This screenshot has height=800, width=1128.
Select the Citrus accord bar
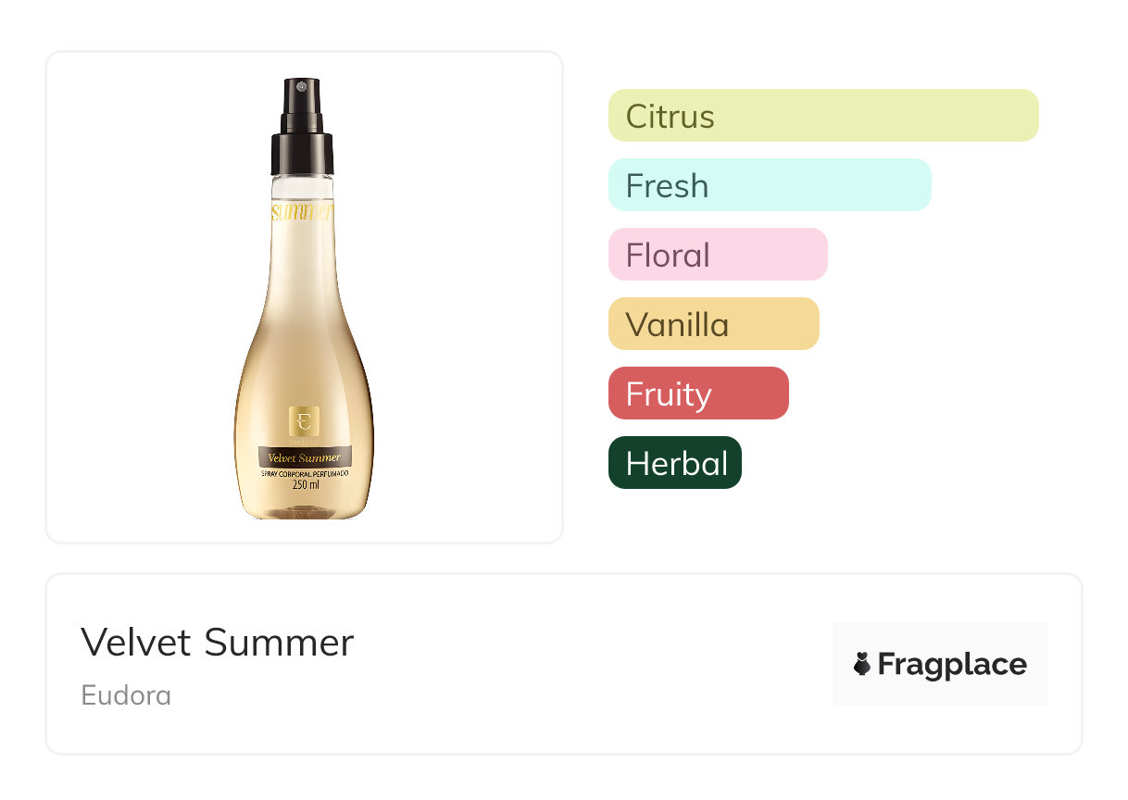click(x=822, y=116)
